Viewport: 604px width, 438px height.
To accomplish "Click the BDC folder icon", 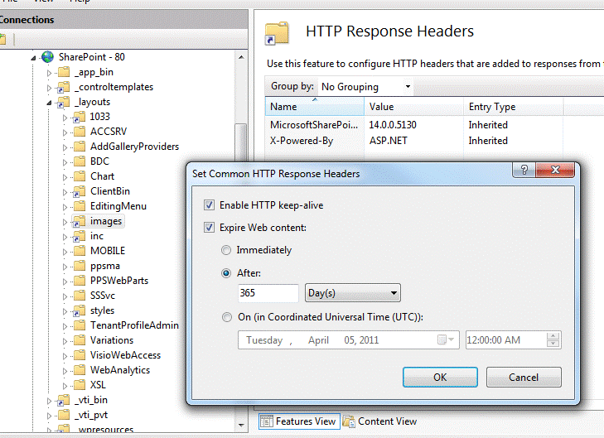I will pos(80,161).
